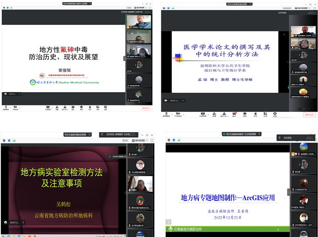Toggle fullscreen icon in top-left meeting window
The image size is (318, 237).
150,8
